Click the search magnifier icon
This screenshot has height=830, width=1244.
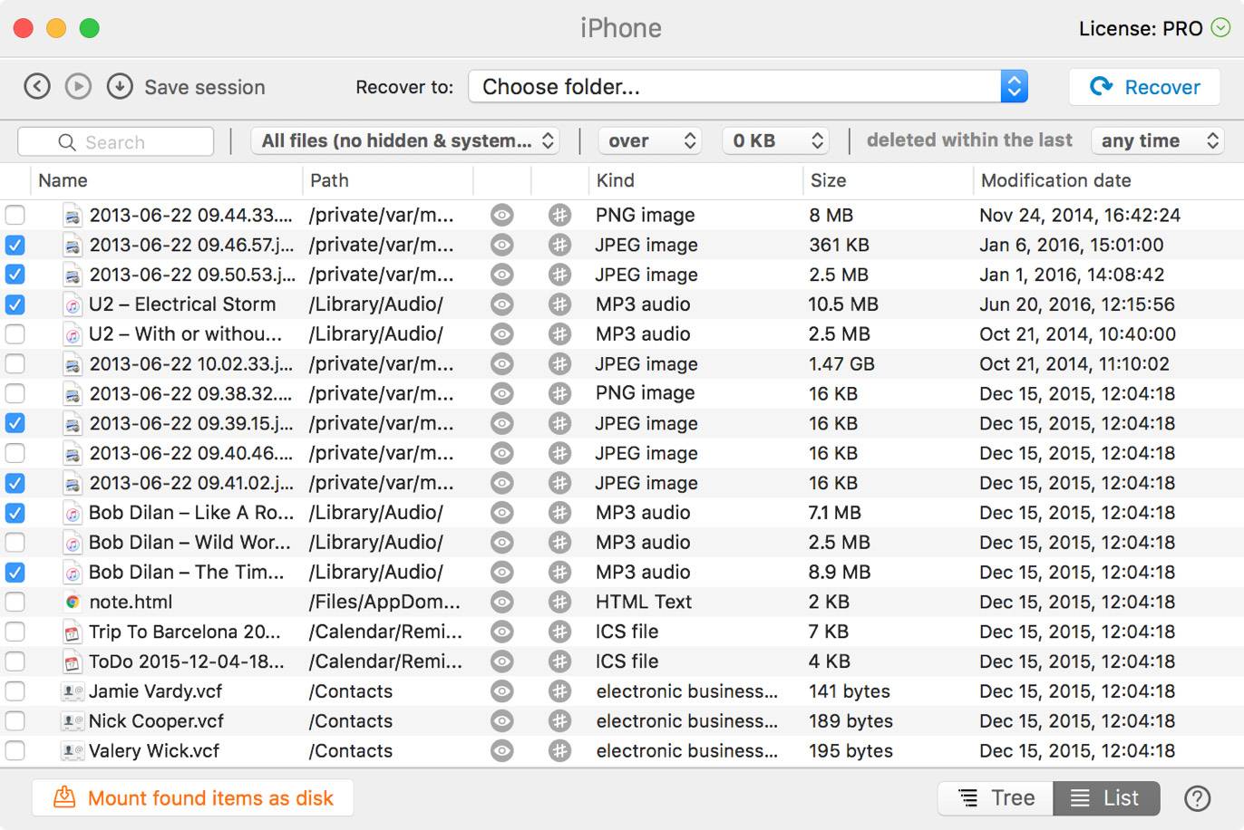point(66,142)
